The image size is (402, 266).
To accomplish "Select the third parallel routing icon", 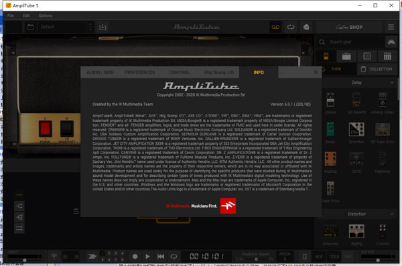I will point(19,228).
